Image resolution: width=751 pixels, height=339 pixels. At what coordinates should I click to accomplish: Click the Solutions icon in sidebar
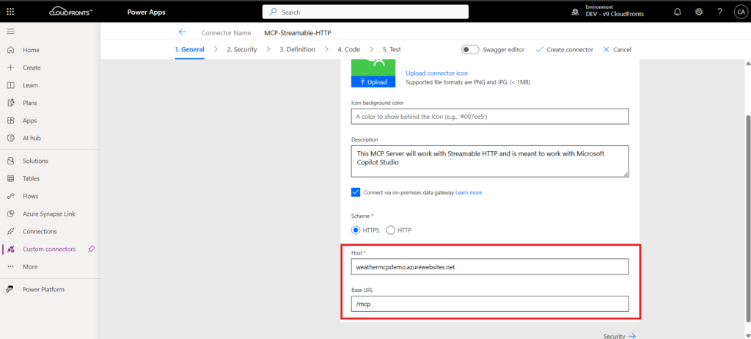pos(10,161)
